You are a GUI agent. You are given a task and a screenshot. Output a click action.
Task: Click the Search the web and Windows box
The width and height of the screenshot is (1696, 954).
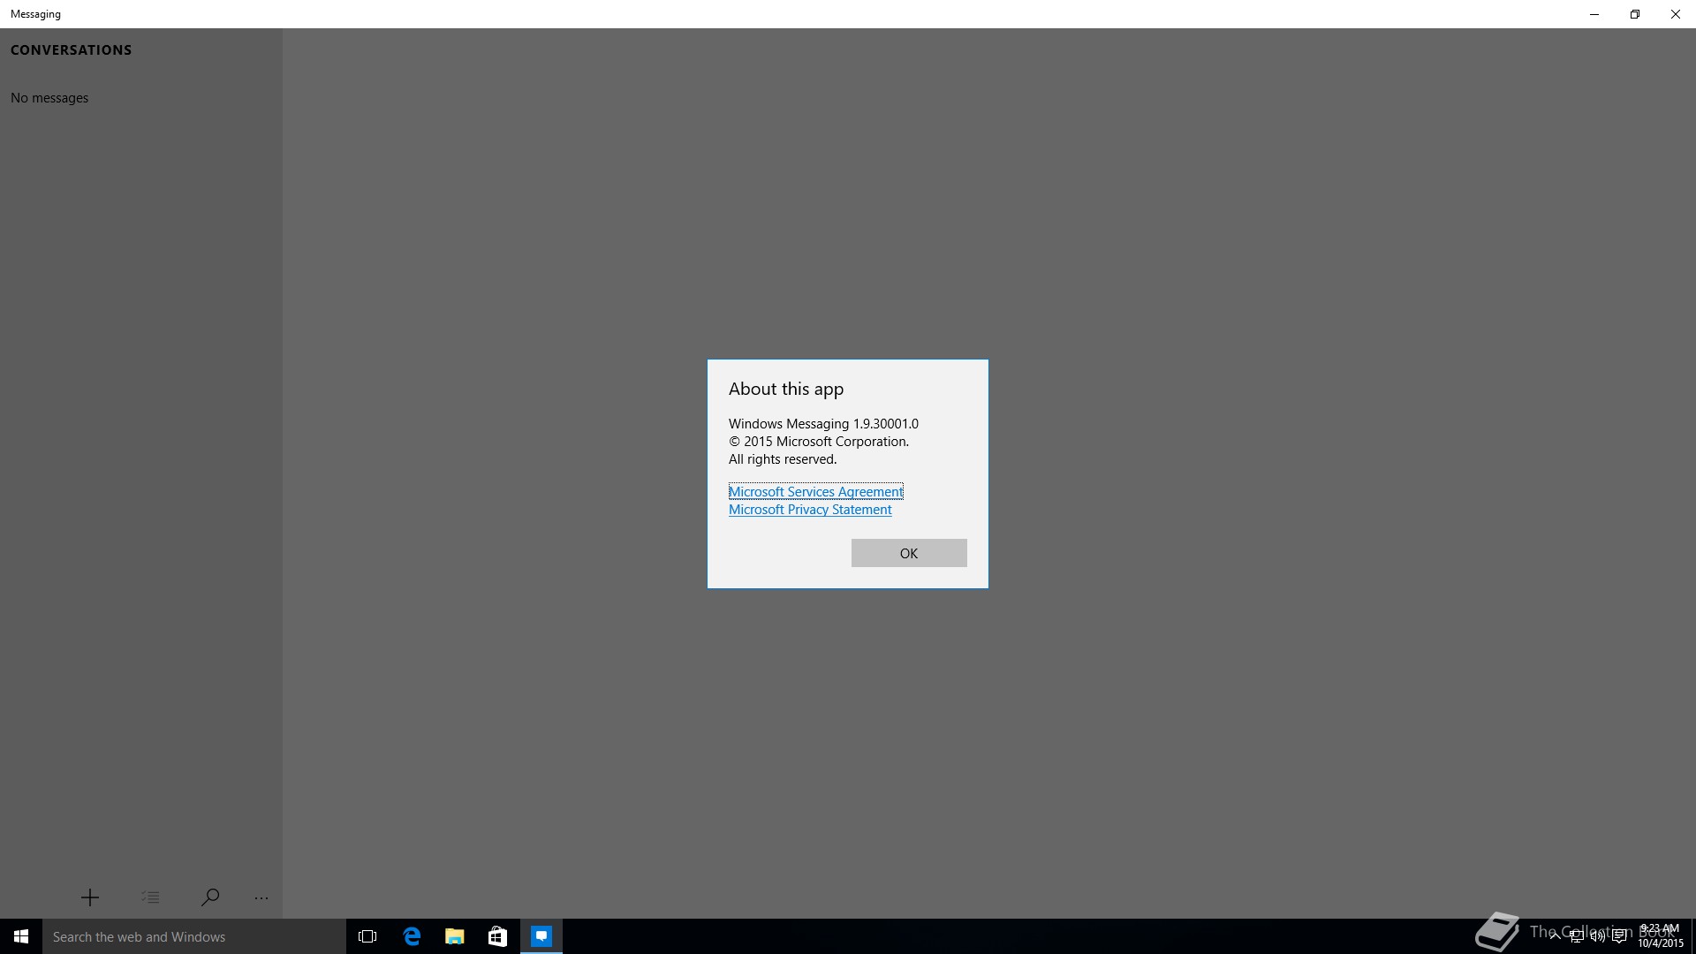(194, 936)
